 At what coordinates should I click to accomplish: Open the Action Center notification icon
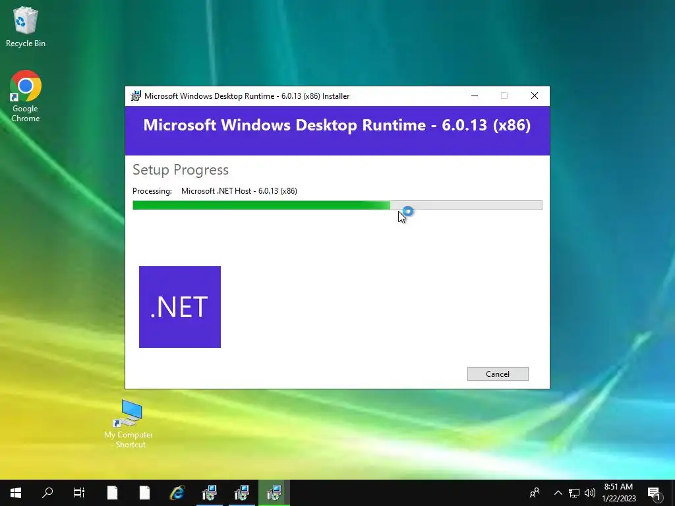click(x=654, y=493)
